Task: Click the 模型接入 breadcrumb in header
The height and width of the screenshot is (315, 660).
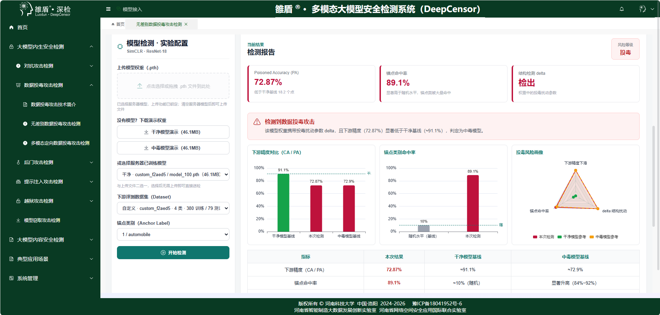Action: pos(132,9)
